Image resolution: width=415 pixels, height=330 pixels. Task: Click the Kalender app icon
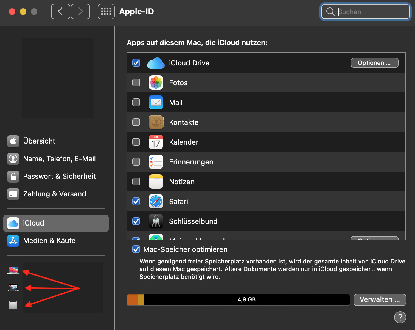156,142
